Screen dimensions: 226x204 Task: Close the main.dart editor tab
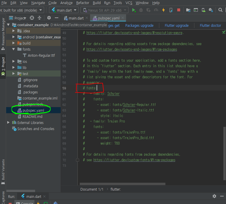[x=87, y=18]
